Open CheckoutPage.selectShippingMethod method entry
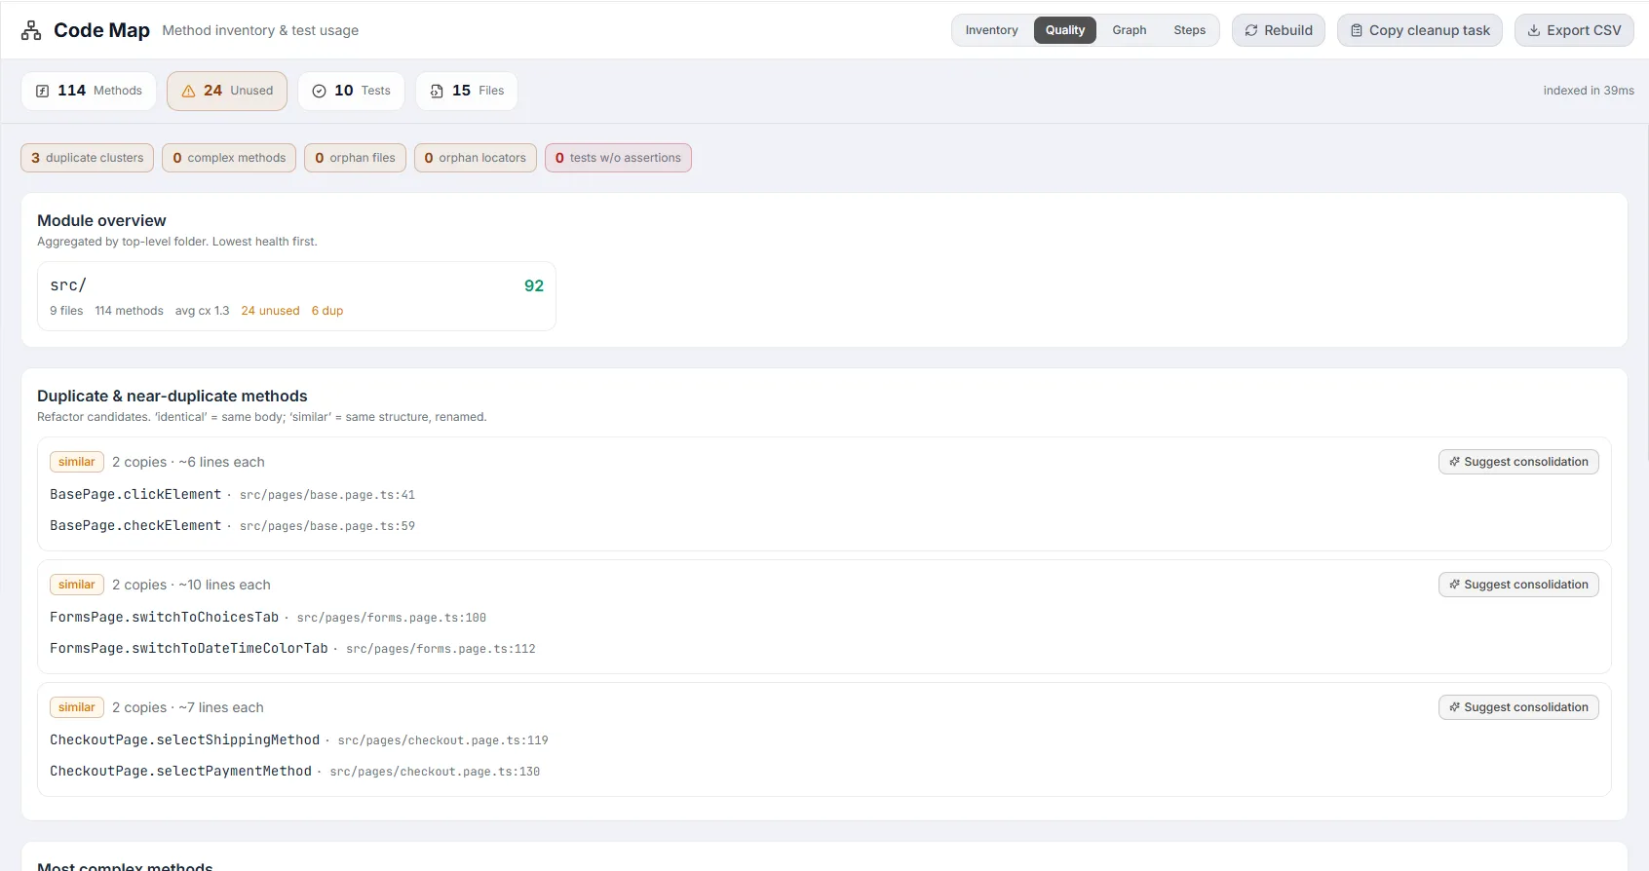 click(x=185, y=740)
